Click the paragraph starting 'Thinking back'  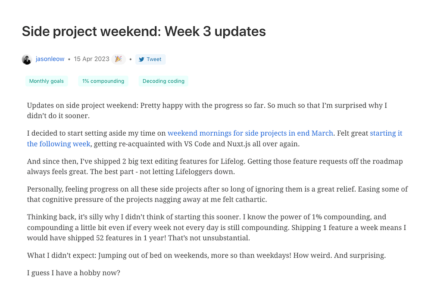click(216, 227)
